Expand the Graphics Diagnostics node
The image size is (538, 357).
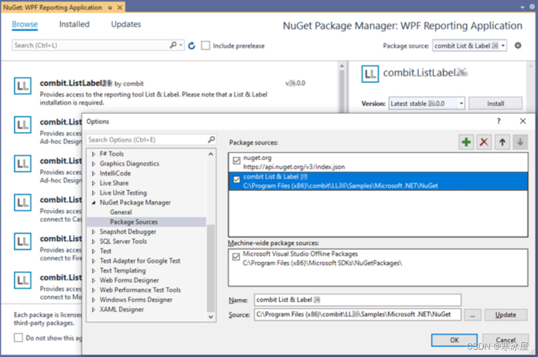[93, 164]
